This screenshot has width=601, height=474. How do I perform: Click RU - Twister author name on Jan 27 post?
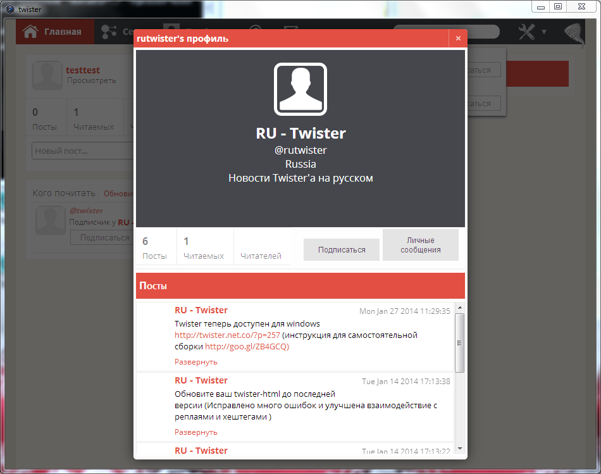coord(201,310)
